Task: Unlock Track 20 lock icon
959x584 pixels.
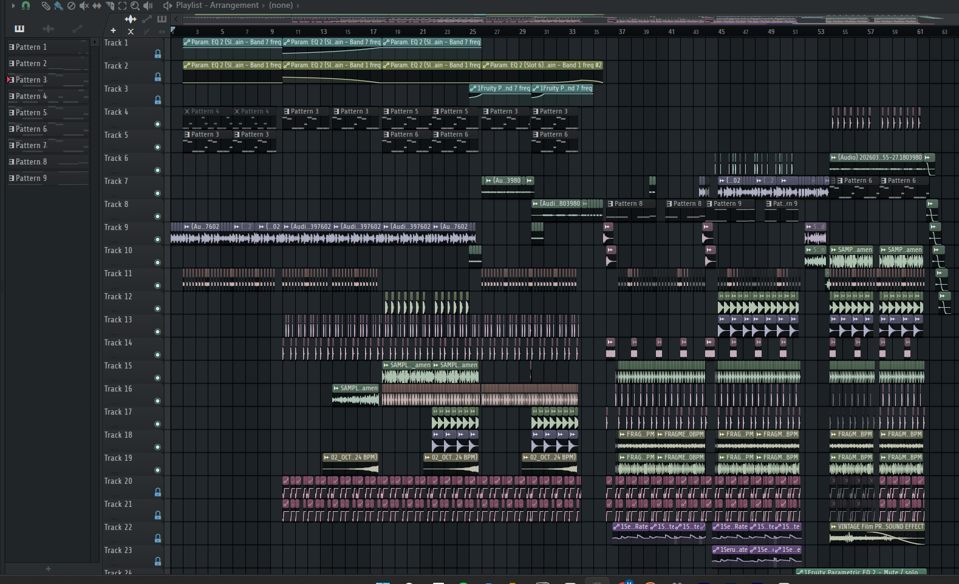Action: 158,492
